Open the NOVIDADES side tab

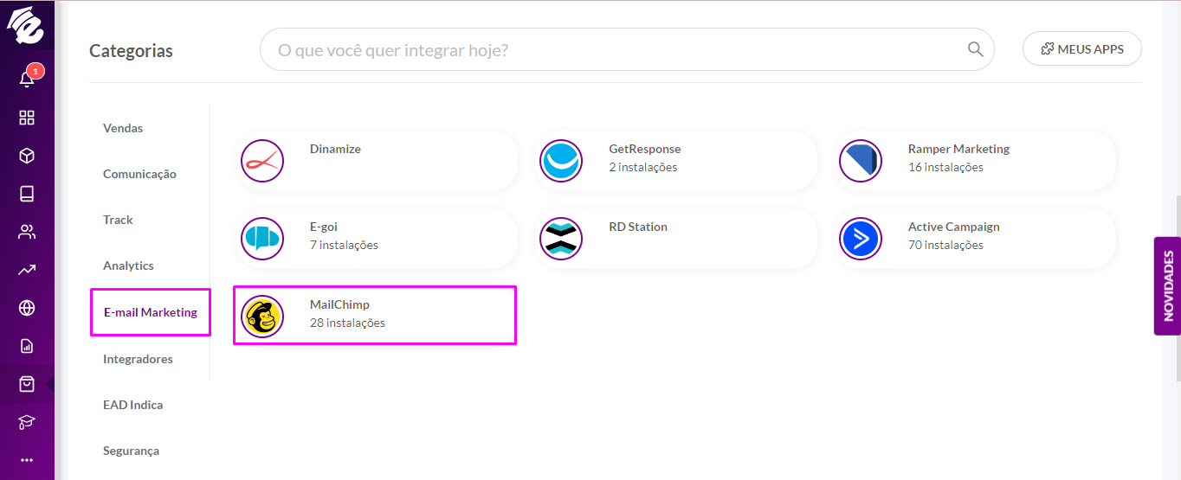[x=1167, y=286]
